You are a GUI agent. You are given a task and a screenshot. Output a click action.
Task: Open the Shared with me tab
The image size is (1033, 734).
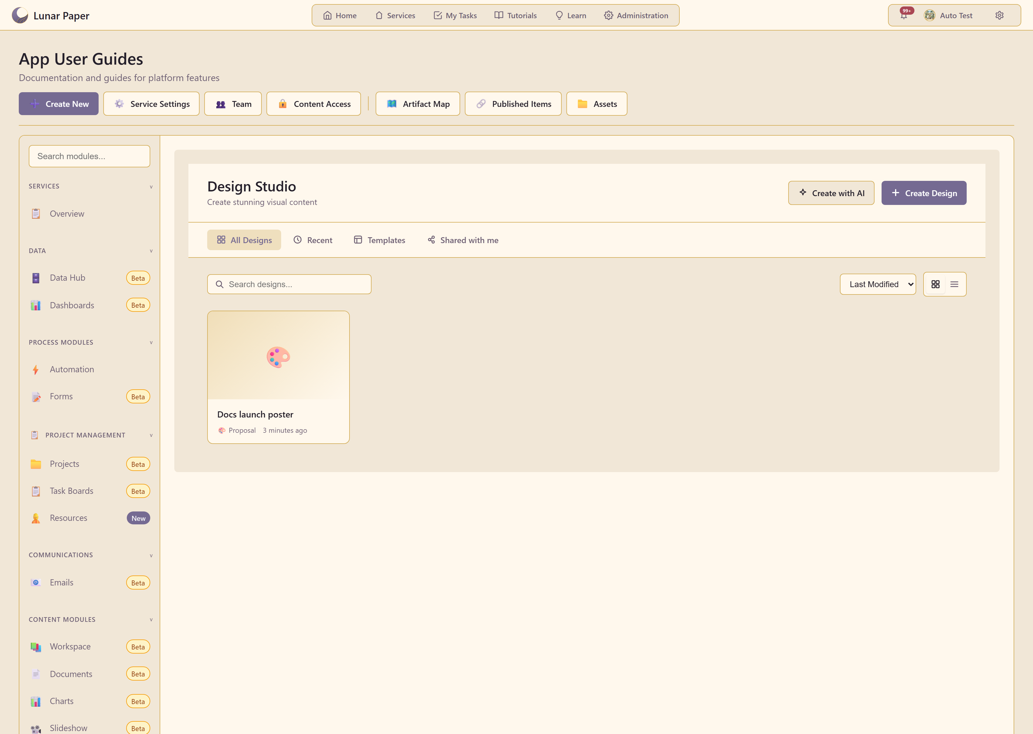click(x=463, y=240)
